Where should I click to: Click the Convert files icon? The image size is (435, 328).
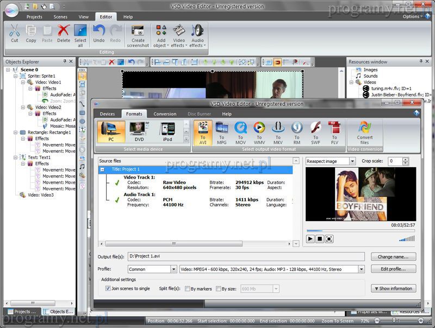click(365, 130)
